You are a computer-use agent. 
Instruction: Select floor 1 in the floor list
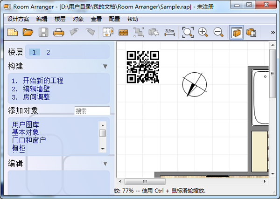point(35,52)
